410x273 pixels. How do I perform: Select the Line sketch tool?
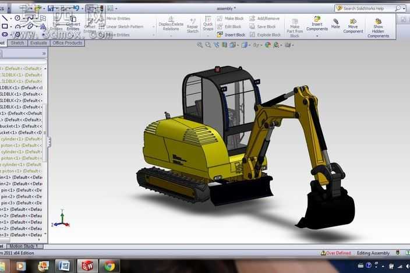click(x=5, y=18)
